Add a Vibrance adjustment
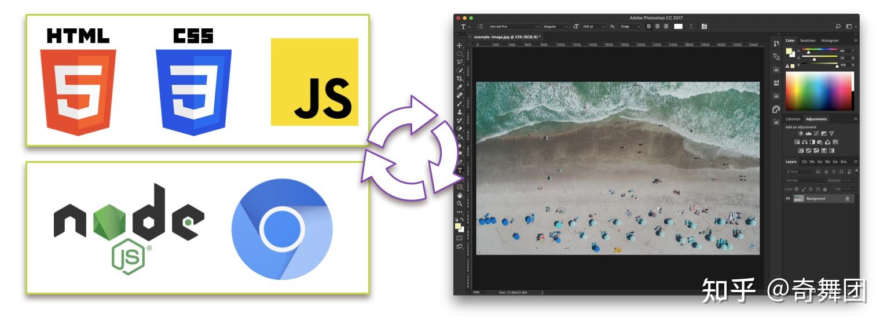Viewport: 891px width, 328px height. point(831,134)
